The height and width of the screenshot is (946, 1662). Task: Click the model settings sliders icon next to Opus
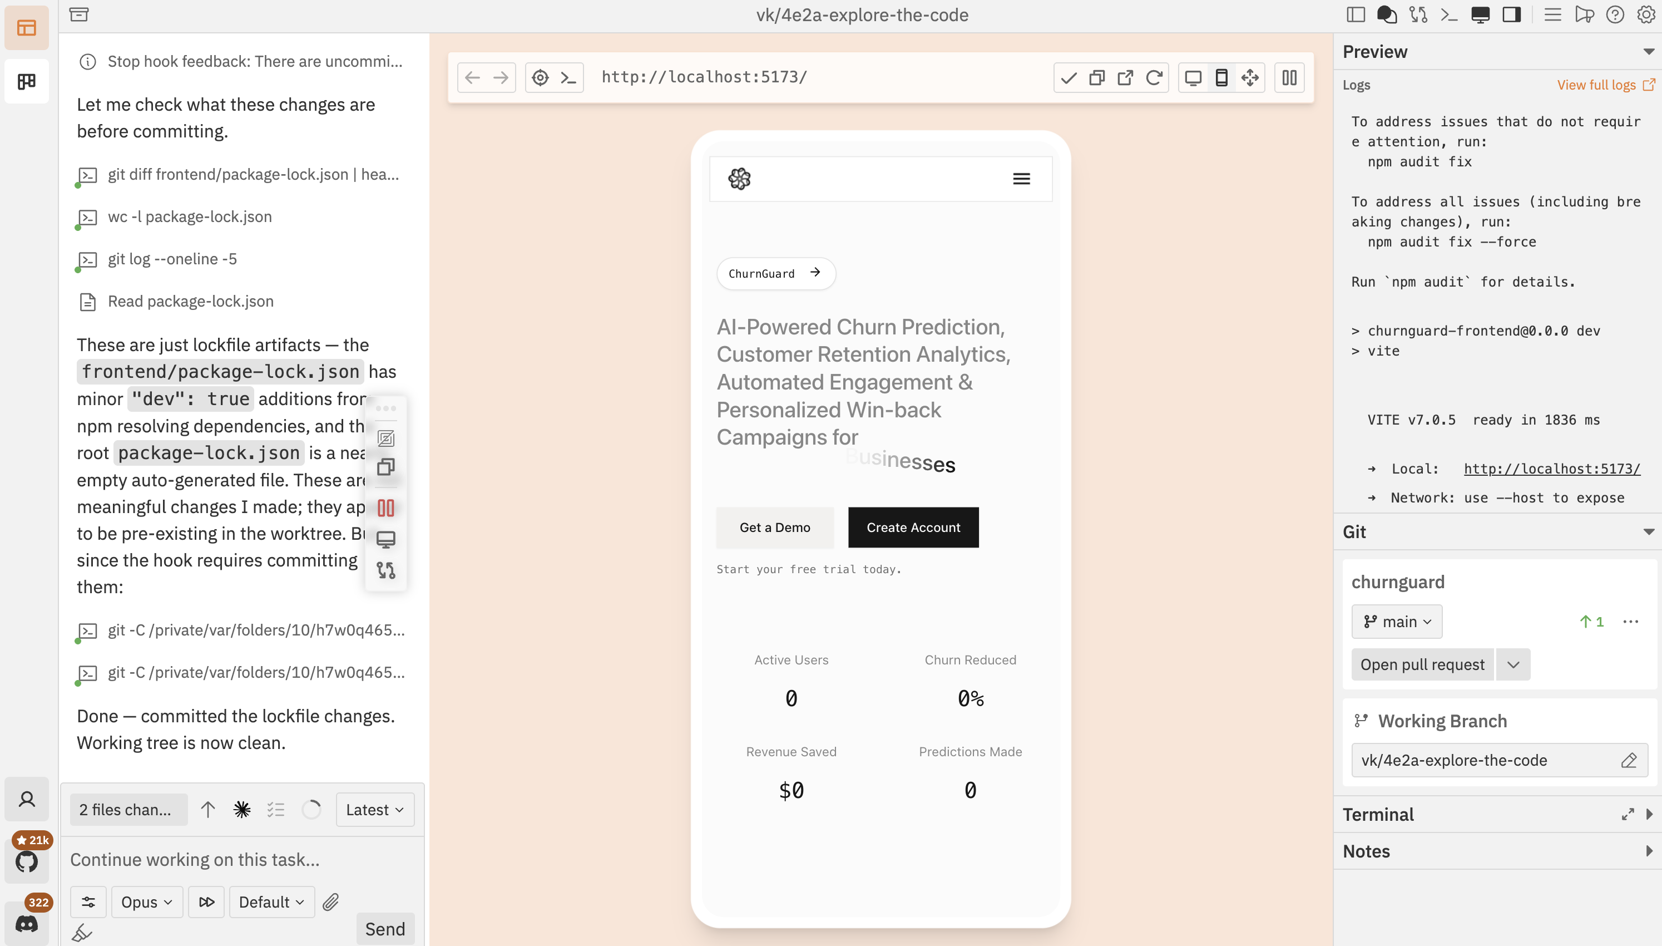pos(88,902)
